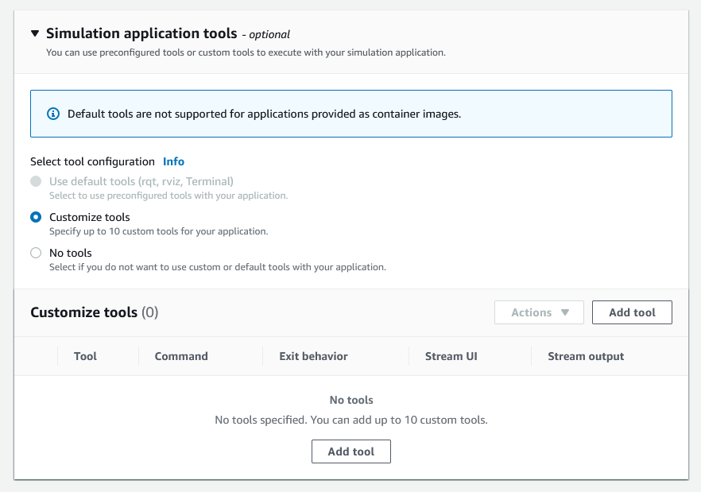Screen dimensions: 701x492
Task: Click the Tool column header
Action: click(85, 356)
